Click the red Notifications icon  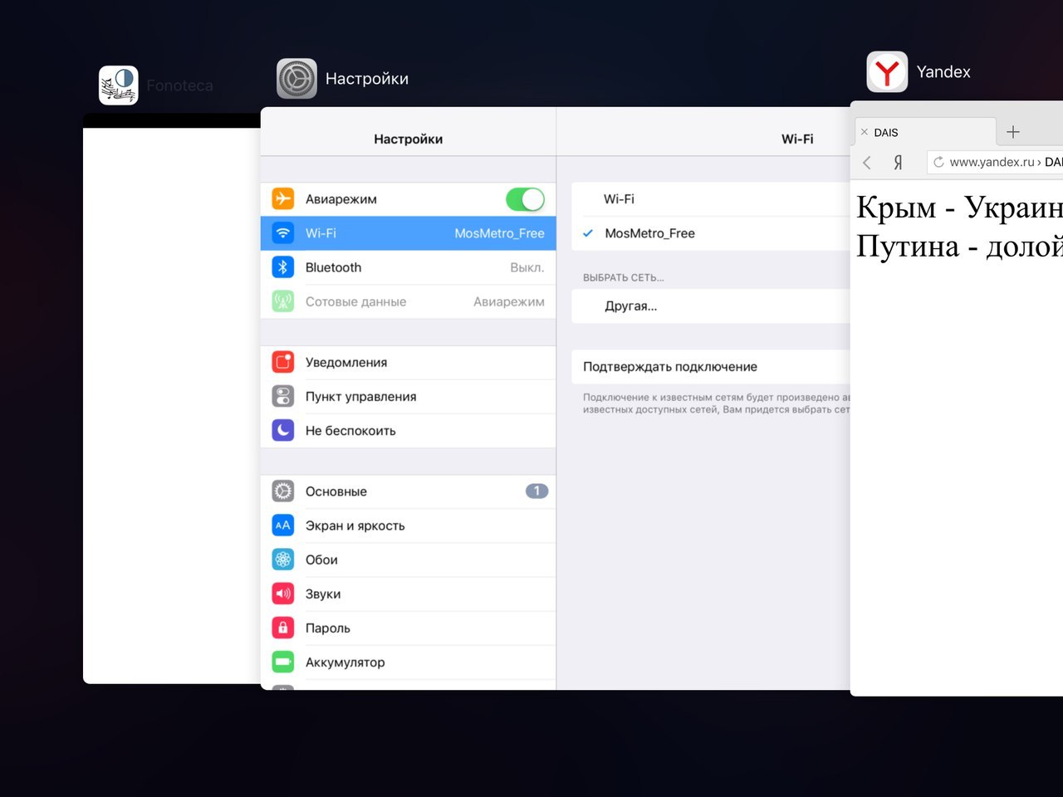pyautogui.click(x=283, y=363)
